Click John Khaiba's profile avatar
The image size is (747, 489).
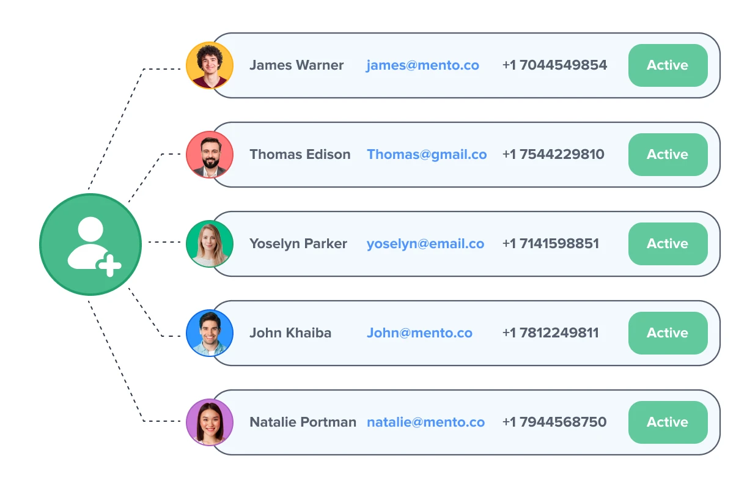tap(210, 333)
